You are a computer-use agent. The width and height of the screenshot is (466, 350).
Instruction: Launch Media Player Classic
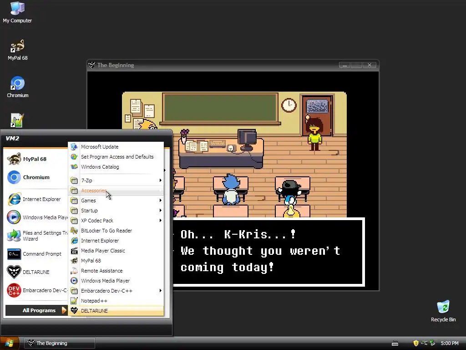click(x=116, y=251)
